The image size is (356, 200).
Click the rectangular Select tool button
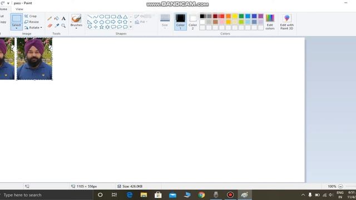pos(17,18)
